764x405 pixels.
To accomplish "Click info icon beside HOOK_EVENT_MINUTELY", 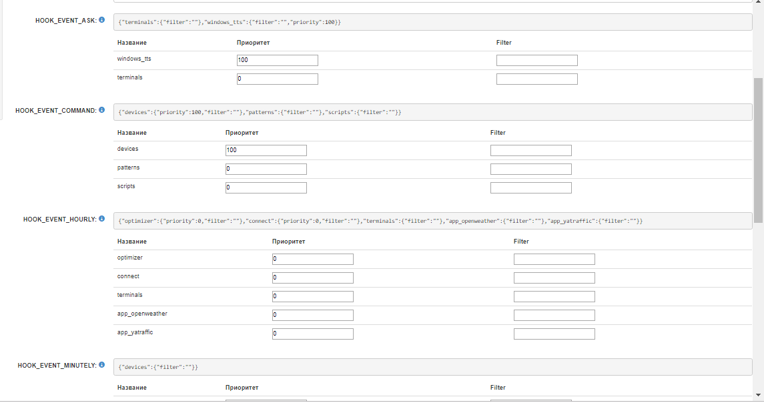I will tap(102, 365).
